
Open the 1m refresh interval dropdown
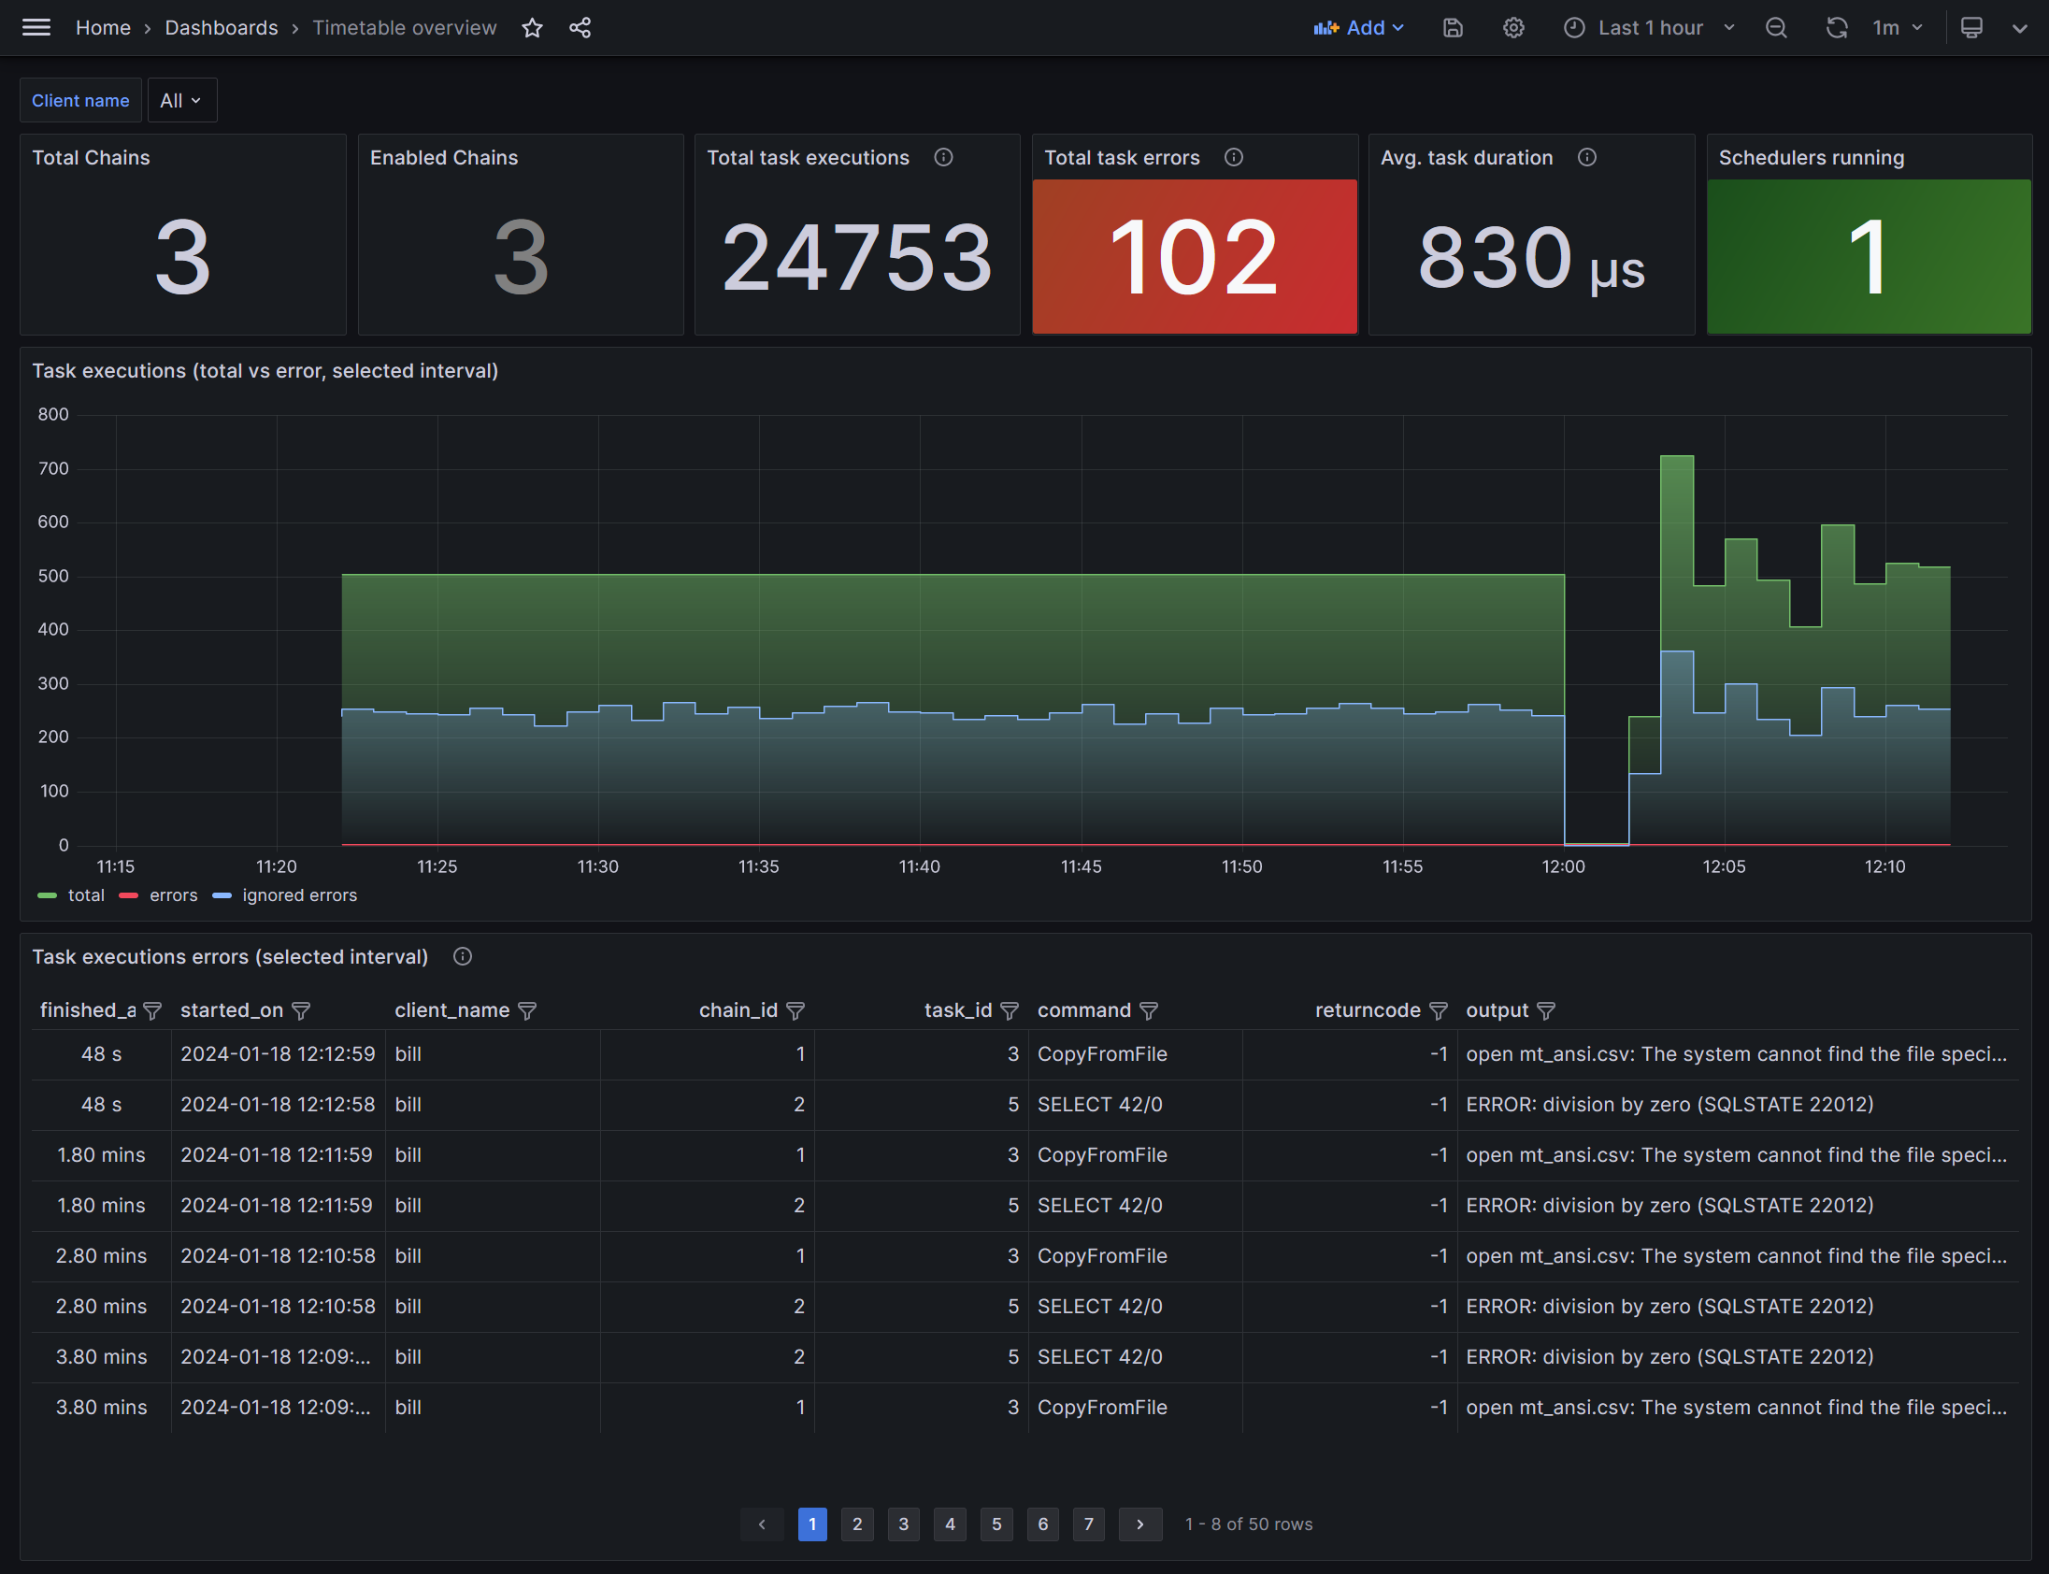click(x=1898, y=27)
